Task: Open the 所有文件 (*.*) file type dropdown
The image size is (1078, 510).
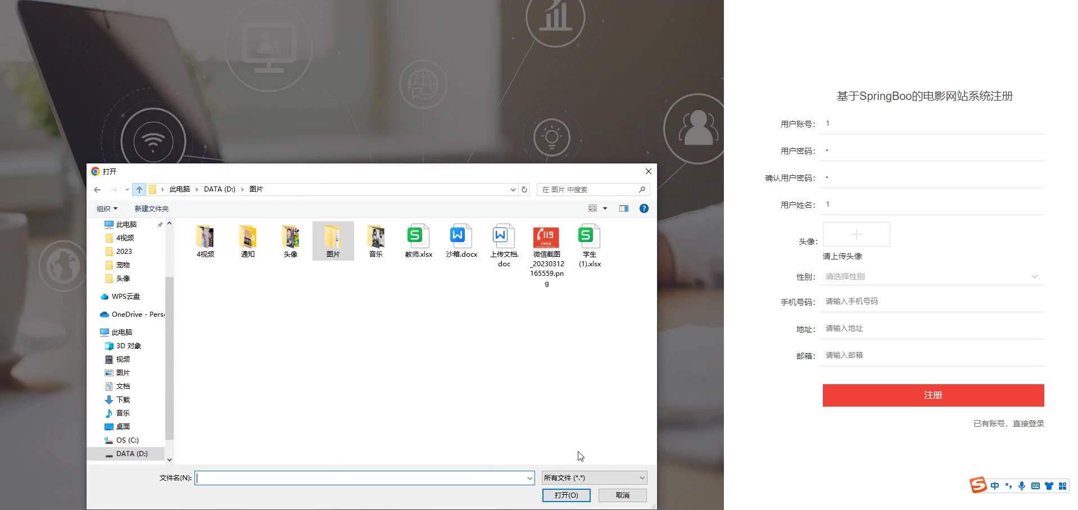Action: (x=594, y=478)
